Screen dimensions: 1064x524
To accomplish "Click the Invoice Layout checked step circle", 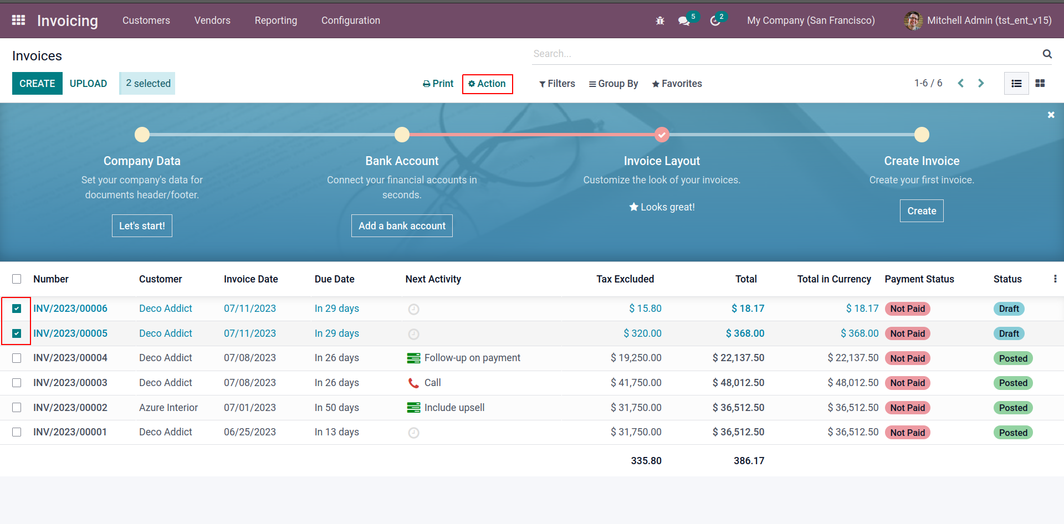I will [x=662, y=135].
